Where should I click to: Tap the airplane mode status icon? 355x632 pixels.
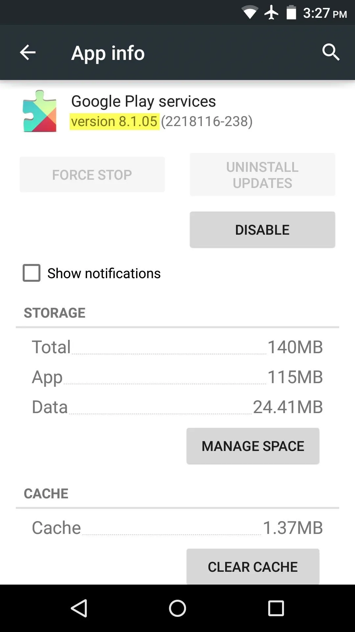pos(272,13)
